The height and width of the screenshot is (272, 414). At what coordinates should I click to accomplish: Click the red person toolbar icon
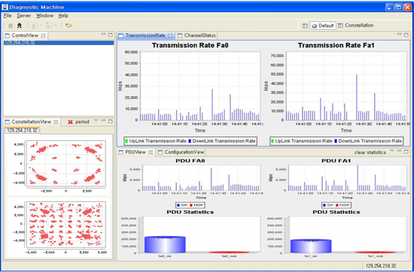[x=20, y=26]
